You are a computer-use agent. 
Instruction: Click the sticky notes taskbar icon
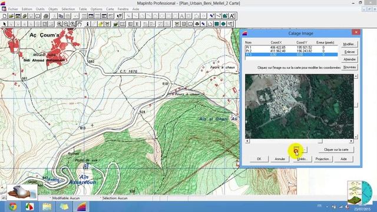(x=64, y=207)
